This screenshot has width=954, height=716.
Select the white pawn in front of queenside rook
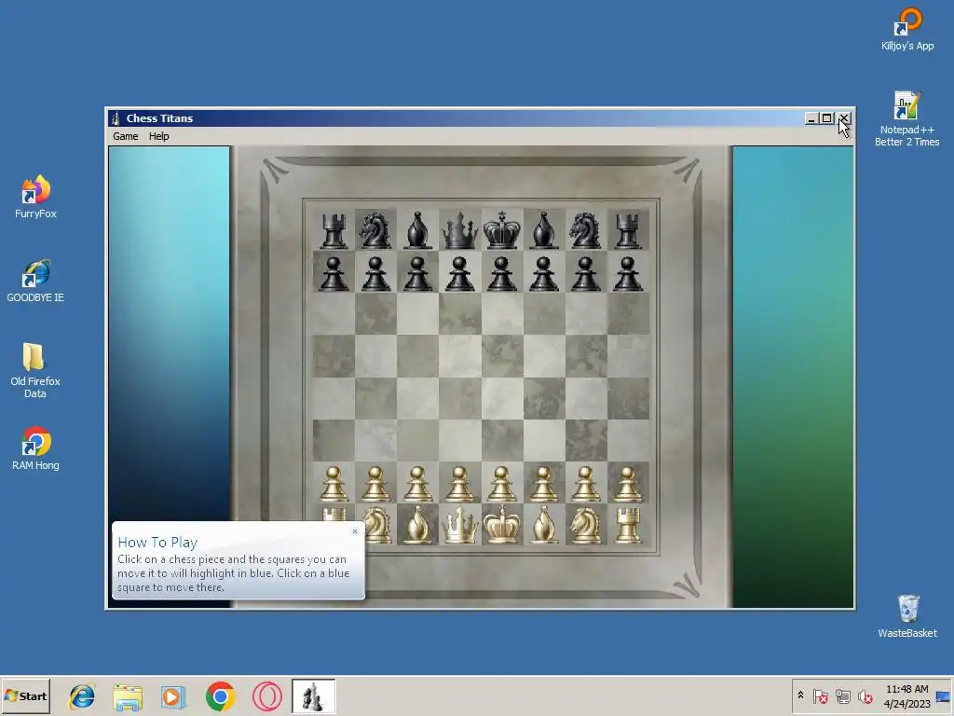(334, 484)
